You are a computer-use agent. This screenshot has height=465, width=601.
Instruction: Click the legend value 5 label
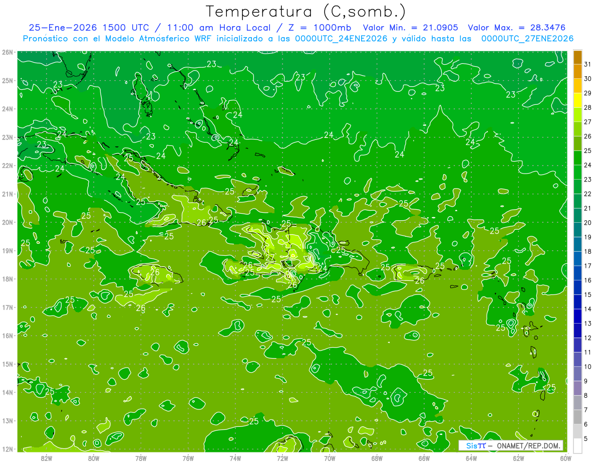click(585, 439)
